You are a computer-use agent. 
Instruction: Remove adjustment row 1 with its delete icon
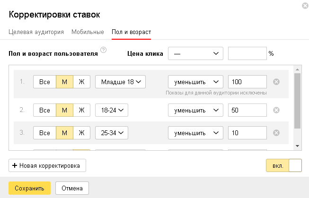click(x=276, y=82)
